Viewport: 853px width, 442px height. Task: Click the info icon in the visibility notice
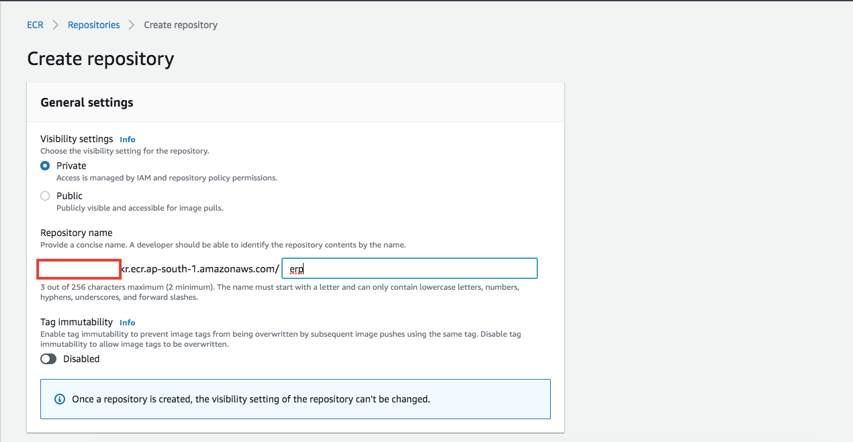point(59,399)
